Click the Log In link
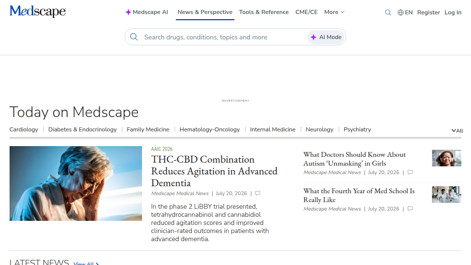Viewport: 471px width, 265px height. click(453, 13)
